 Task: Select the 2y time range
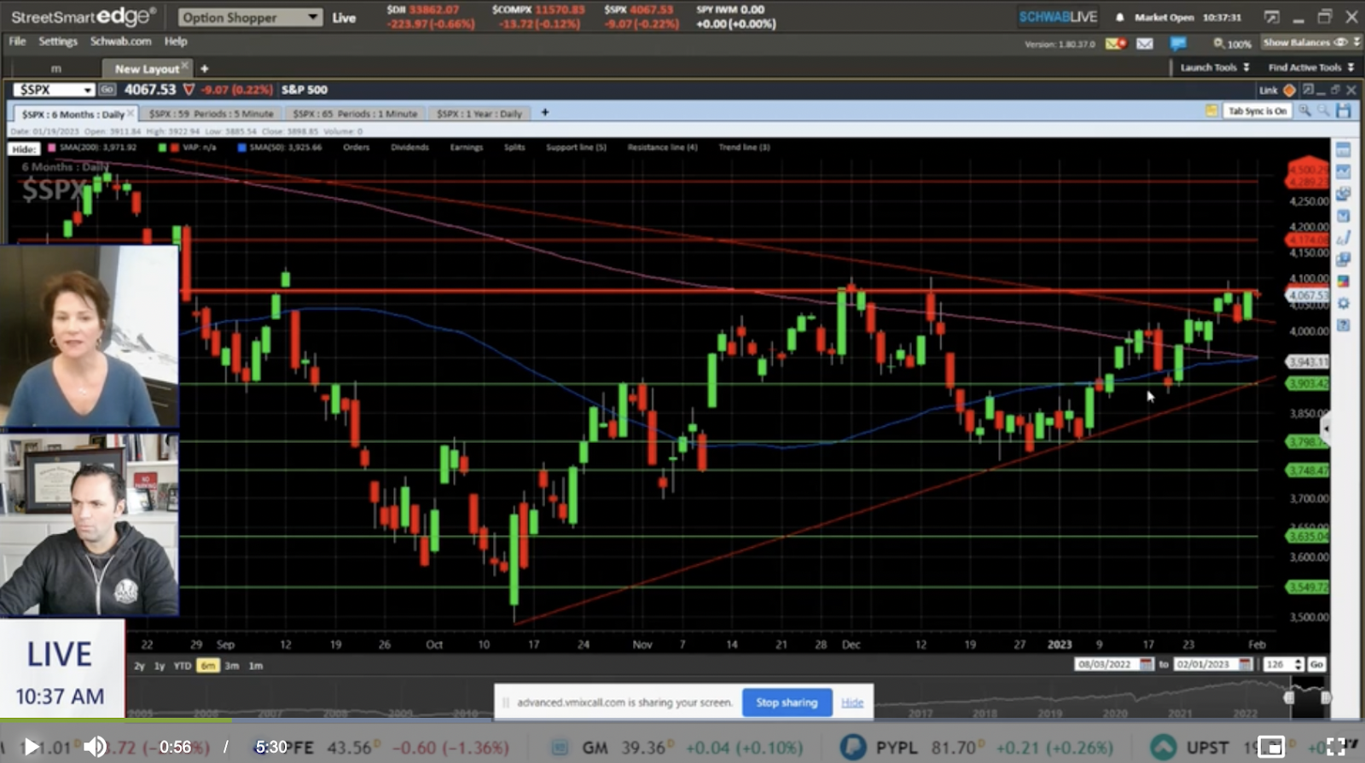click(139, 666)
